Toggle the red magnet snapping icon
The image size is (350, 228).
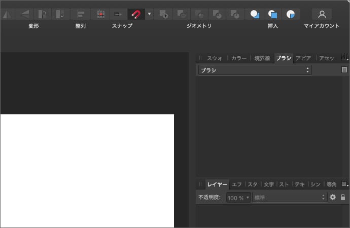tap(135, 14)
